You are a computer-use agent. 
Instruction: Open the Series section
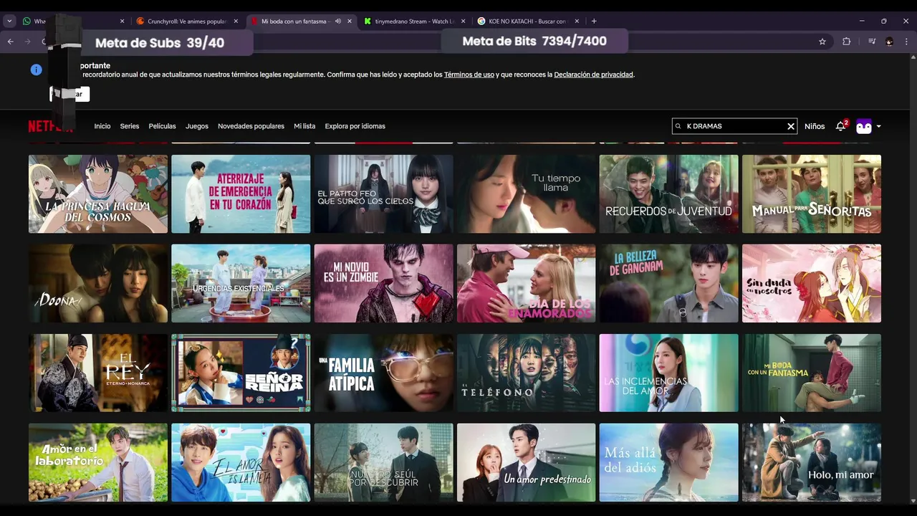click(x=130, y=126)
